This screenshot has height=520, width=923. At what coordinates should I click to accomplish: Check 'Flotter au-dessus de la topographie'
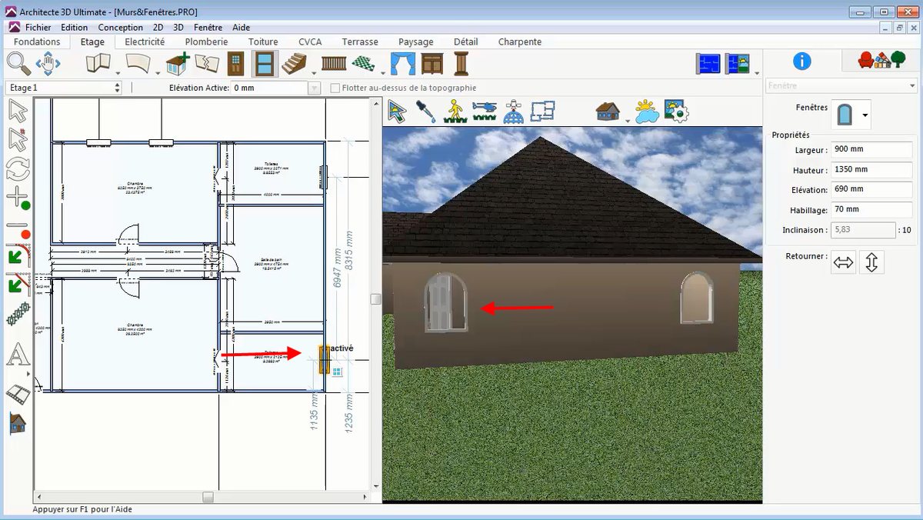pyautogui.click(x=335, y=88)
